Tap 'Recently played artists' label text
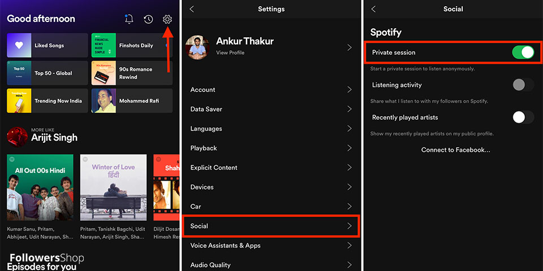Viewport: 543px width, 271px height. pyautogui.click(x=405, y=117)
